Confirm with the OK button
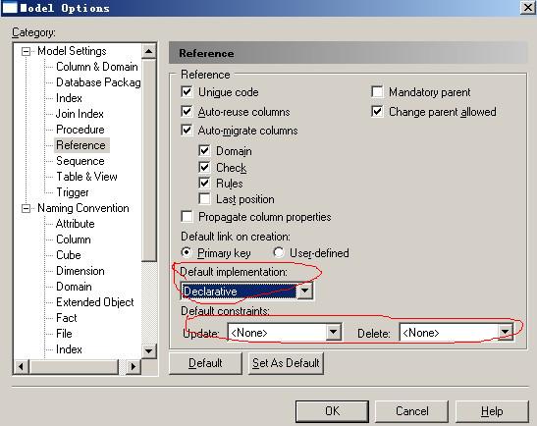 point(332,411)
